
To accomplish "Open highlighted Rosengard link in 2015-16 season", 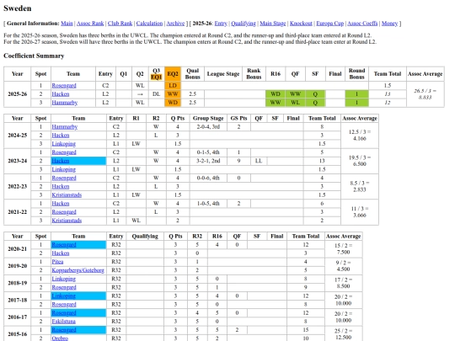I will point(64,330).
